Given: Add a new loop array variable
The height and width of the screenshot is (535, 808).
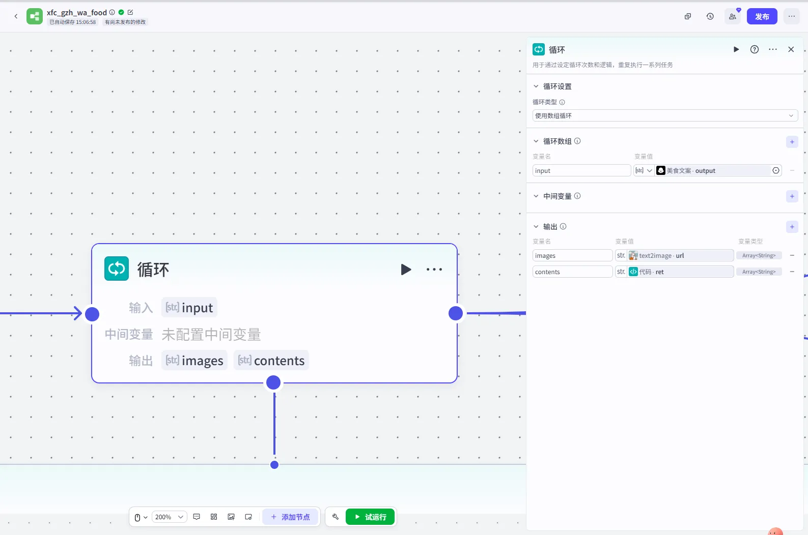Looking at the screenshot, I should click(792, 142).
